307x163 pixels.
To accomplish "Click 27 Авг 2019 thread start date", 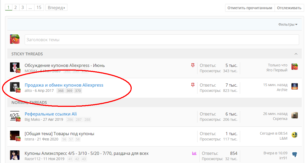I will [x=53, y=119].
